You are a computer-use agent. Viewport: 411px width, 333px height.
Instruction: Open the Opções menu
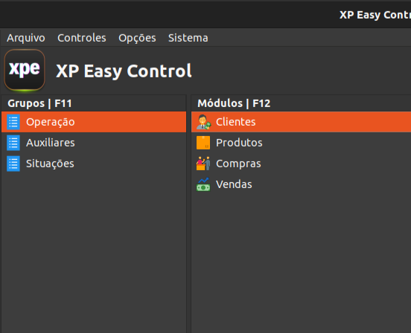point(137,38)
